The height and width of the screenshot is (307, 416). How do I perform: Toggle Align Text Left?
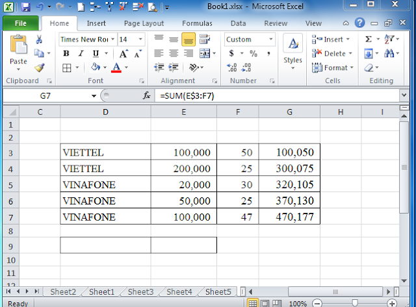click(x=159, y=53)
